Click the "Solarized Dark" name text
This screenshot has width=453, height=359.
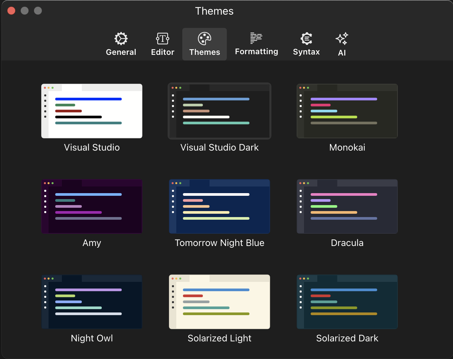(x=347, y=338)
